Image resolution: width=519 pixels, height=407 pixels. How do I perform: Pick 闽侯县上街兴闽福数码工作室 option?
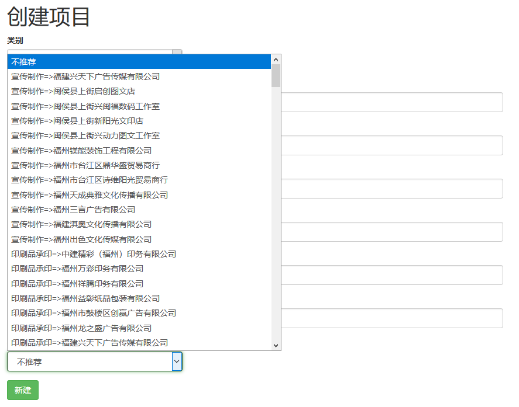point(85,106)
